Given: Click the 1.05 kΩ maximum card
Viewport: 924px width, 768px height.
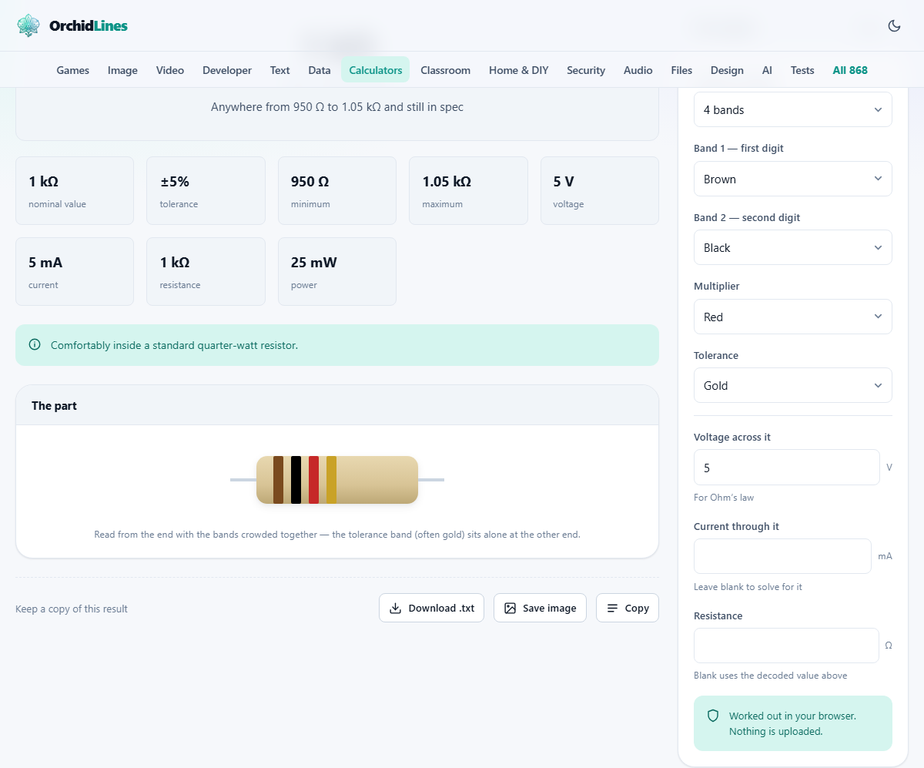Looking at the screenshot, I should tap(468, 191).
